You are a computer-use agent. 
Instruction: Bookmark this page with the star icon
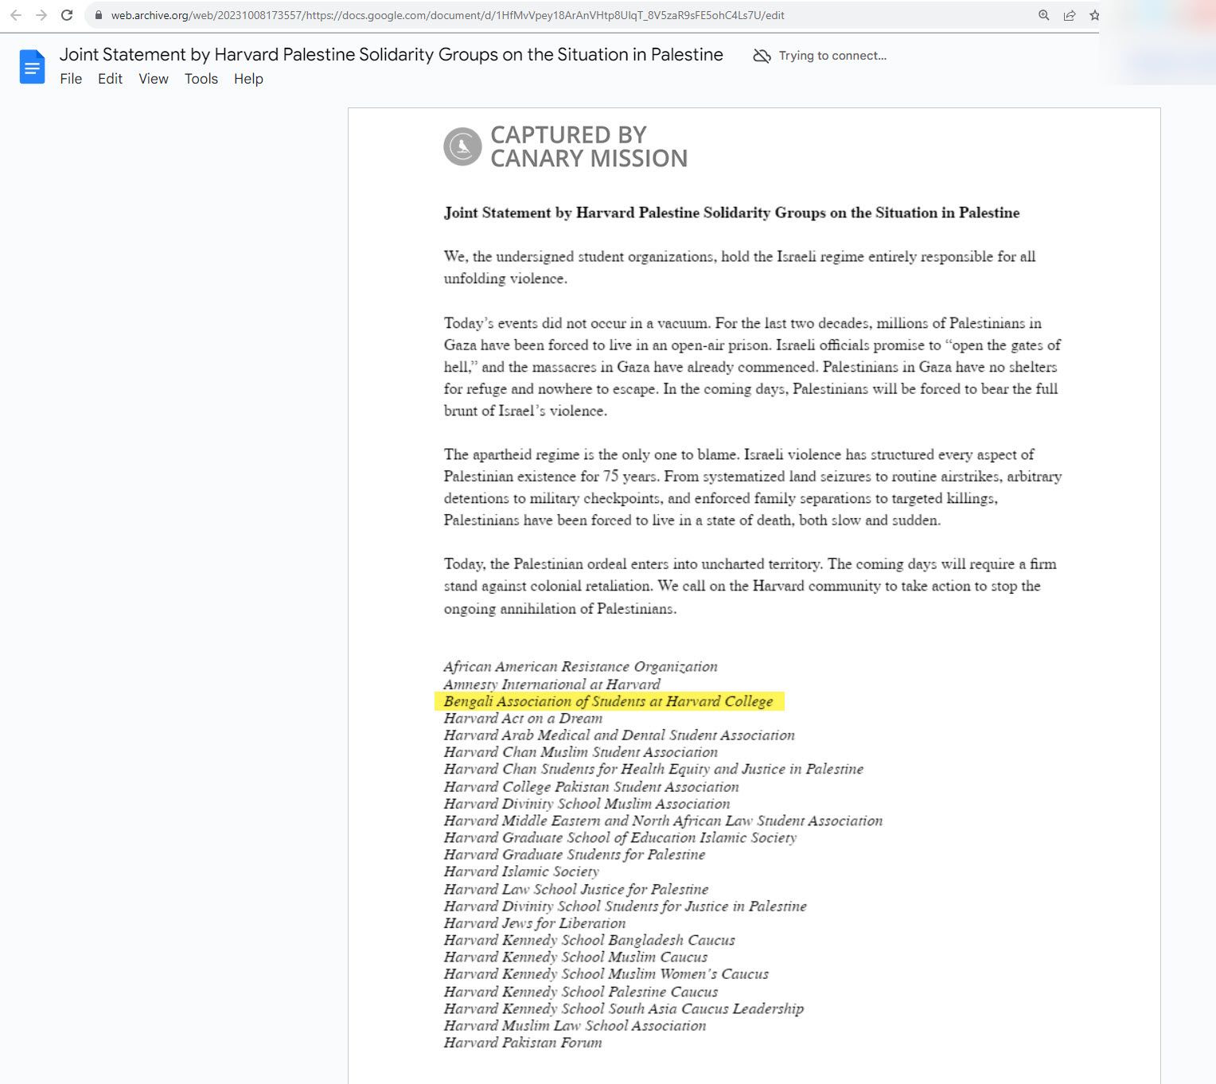(1094, 15)
